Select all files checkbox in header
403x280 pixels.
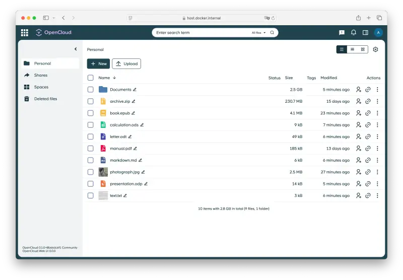91,78
